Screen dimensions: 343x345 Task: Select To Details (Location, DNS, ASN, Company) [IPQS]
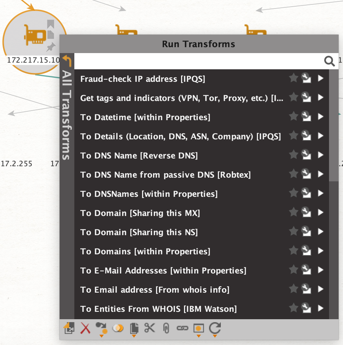[180, 136]
